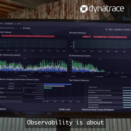
Task: Click the ($) Revenue by Country title
Action: (80, 56)
